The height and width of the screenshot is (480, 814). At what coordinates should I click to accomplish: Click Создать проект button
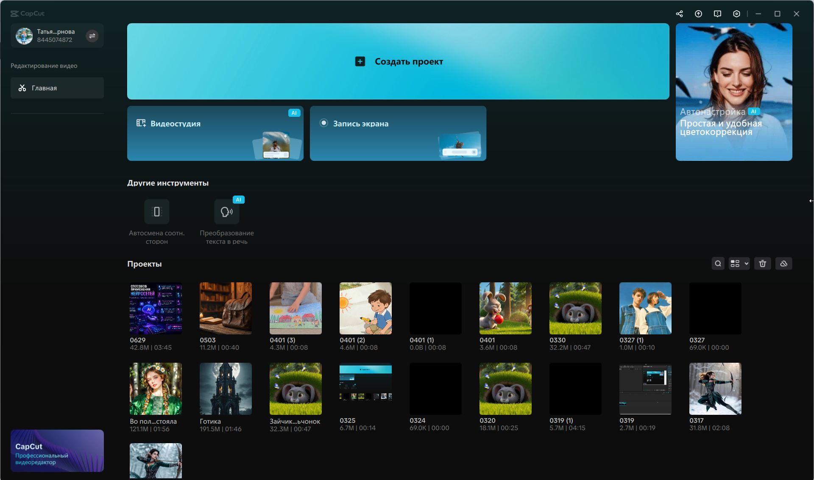tap(398, 61)
